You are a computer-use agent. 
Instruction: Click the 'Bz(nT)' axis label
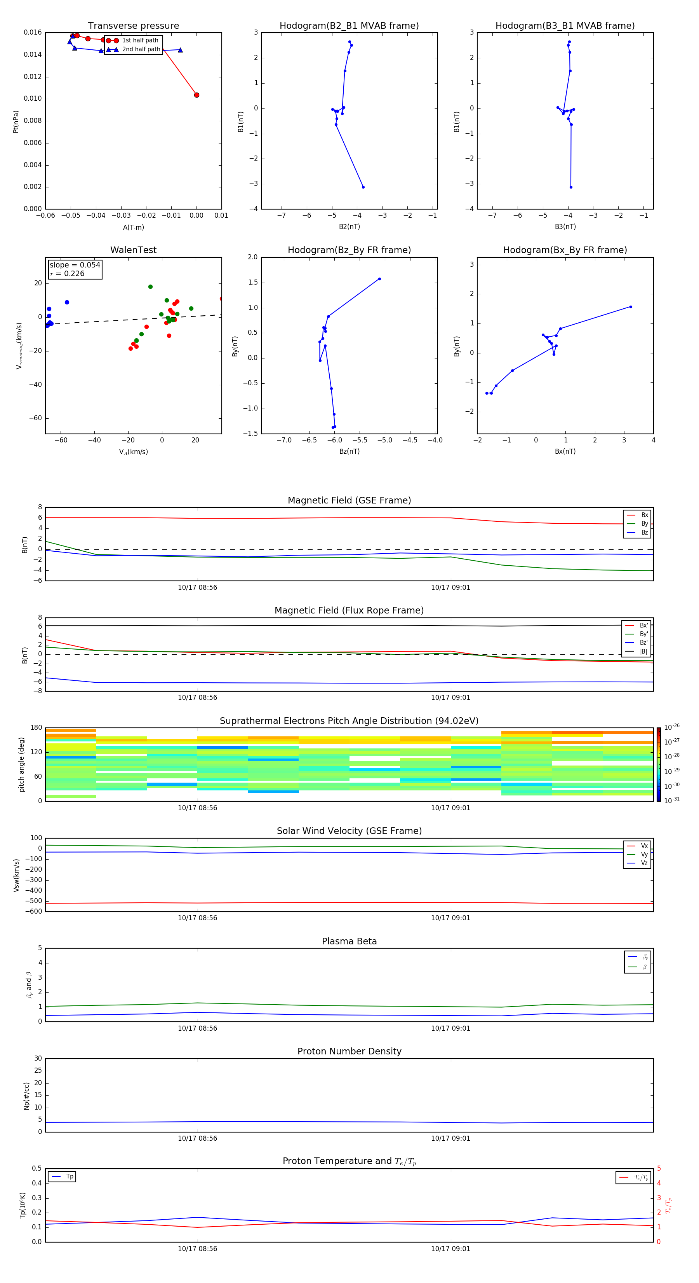pos(349,451)
